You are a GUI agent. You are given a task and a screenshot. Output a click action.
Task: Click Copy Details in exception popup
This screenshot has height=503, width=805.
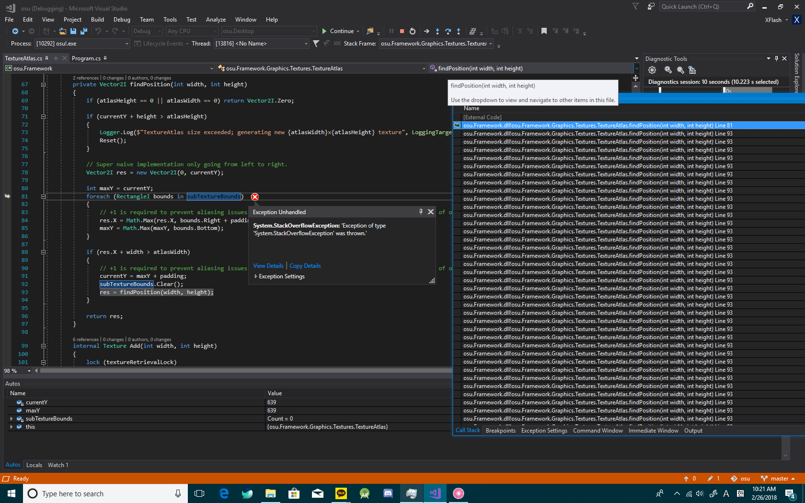[x=305, y=265]
